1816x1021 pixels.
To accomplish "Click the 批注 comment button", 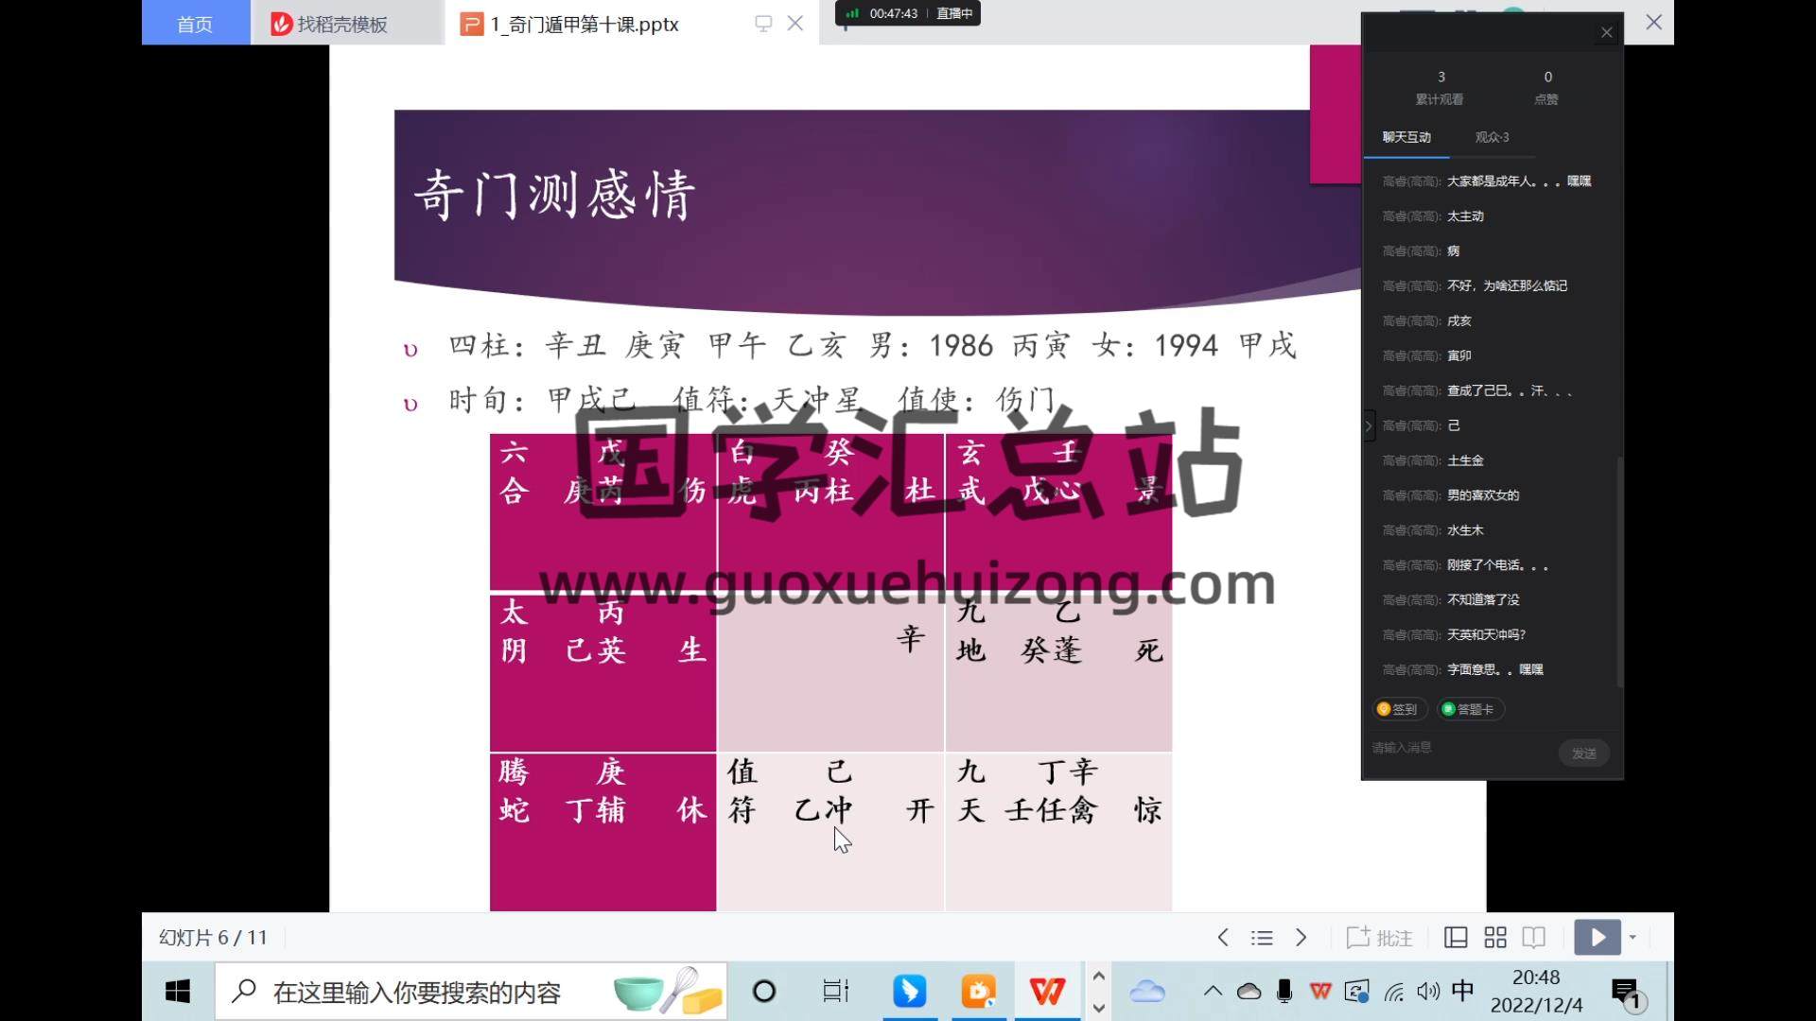I will tap(1380, 938).
